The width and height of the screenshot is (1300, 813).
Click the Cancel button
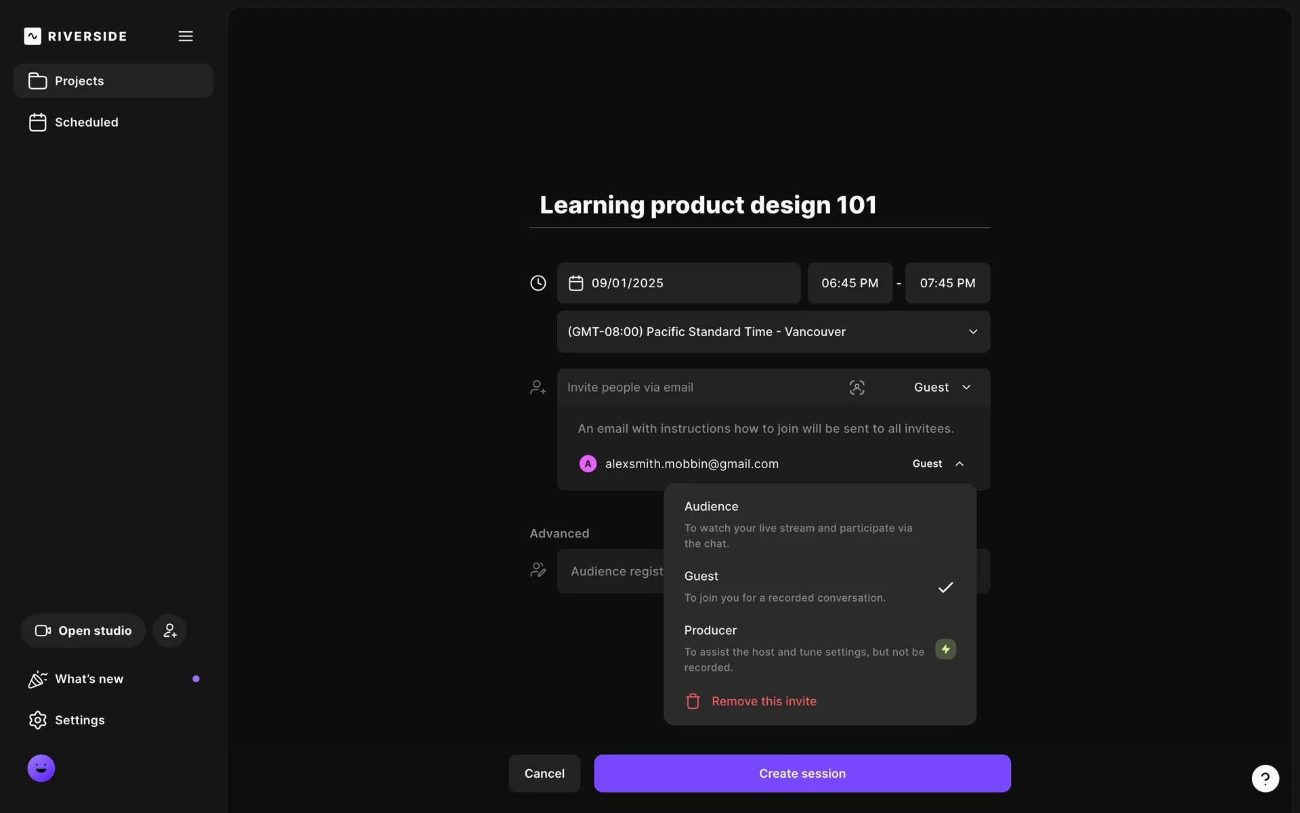[544, 774]
